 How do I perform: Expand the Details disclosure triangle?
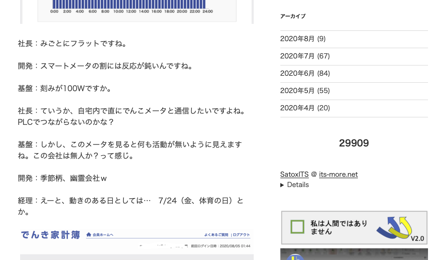(282, 185)
